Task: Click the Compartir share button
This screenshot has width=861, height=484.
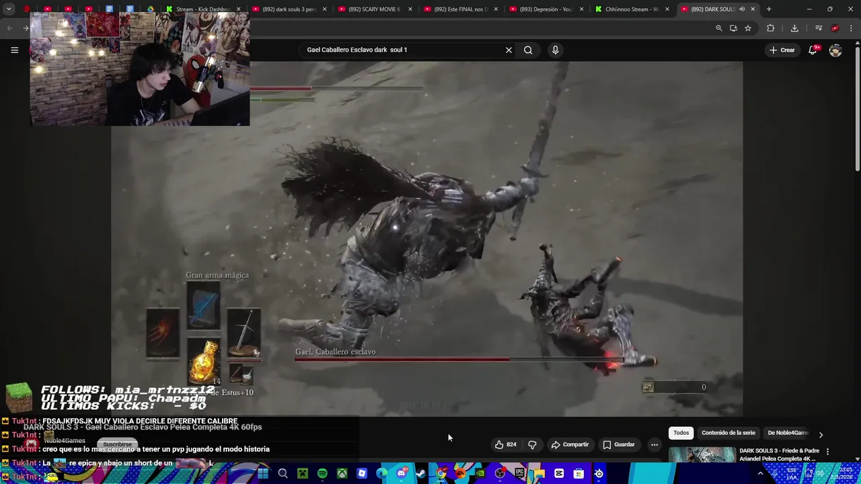Action: point(570,444)
